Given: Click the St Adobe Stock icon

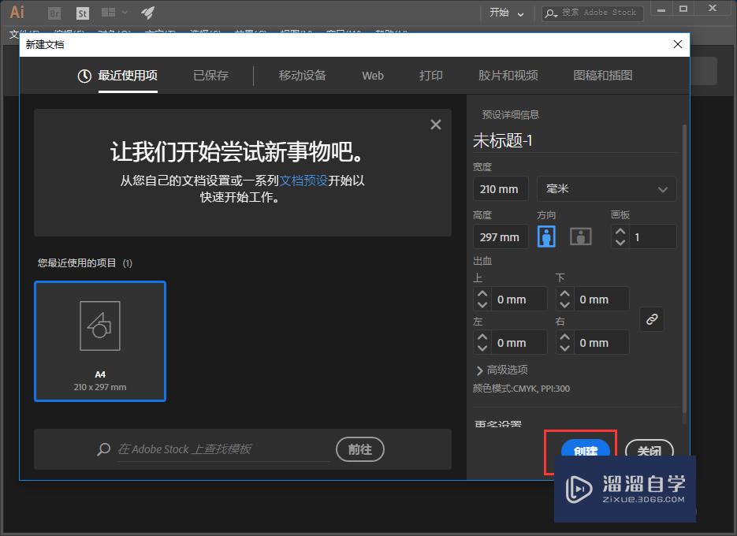Looking at the screenshot, I should [x=81, y=13].
